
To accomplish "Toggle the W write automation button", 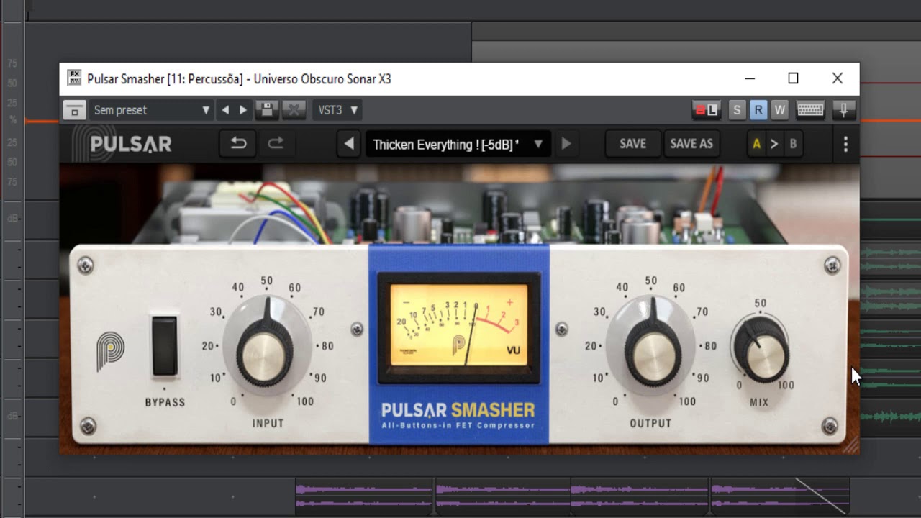I will (x=779, y=110).
